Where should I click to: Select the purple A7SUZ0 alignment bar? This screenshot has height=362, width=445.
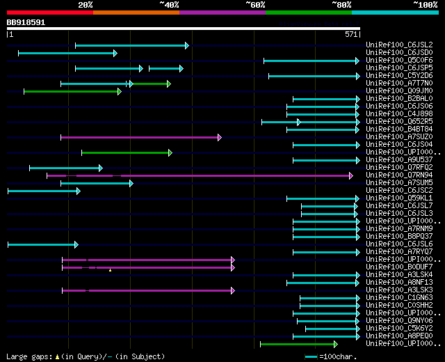pos(141,138)
